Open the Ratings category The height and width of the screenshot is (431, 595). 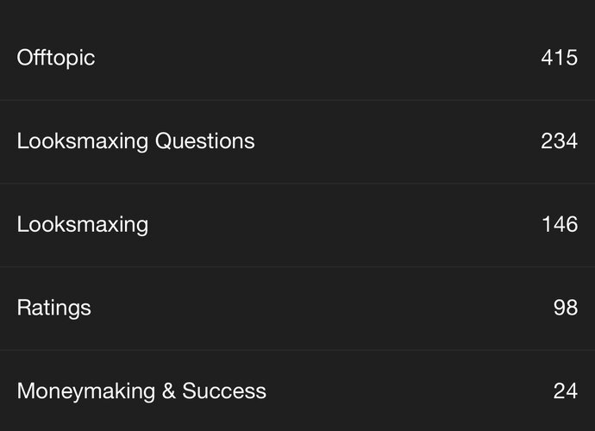[53, 308]
